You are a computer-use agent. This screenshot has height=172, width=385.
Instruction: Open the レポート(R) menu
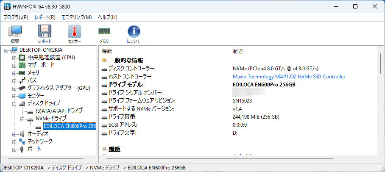pyautogui.click(x=45, y=17)
